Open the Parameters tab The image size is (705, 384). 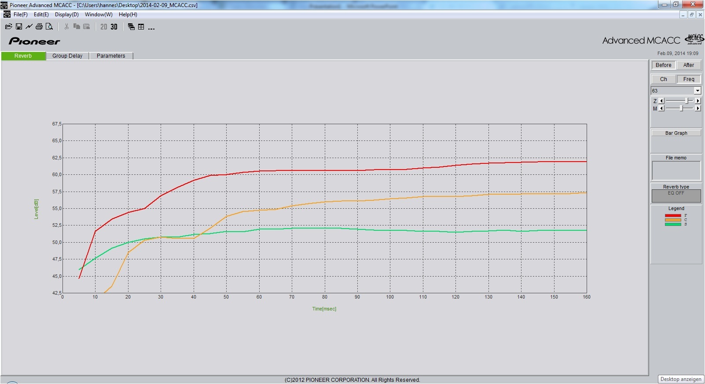point(111,56)
